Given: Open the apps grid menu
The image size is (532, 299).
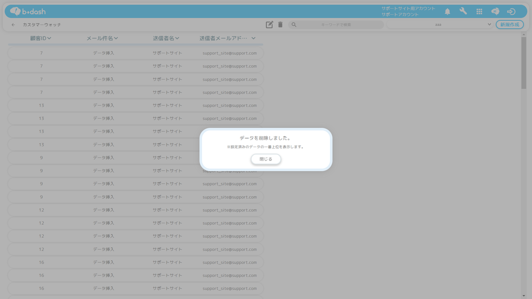Looking at the screenshot, I should (x=479, y=11).
